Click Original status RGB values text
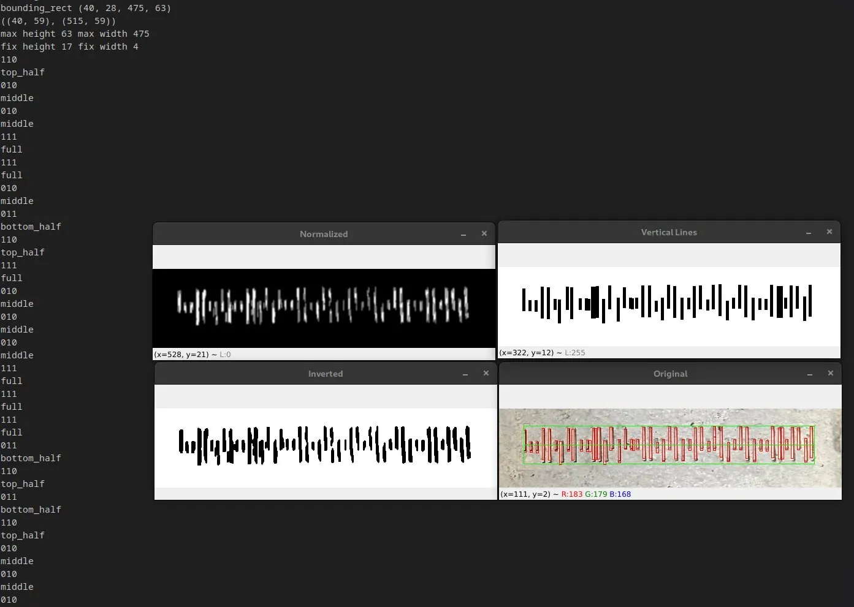Screen dimensions: 854x607 click(596, 494)
